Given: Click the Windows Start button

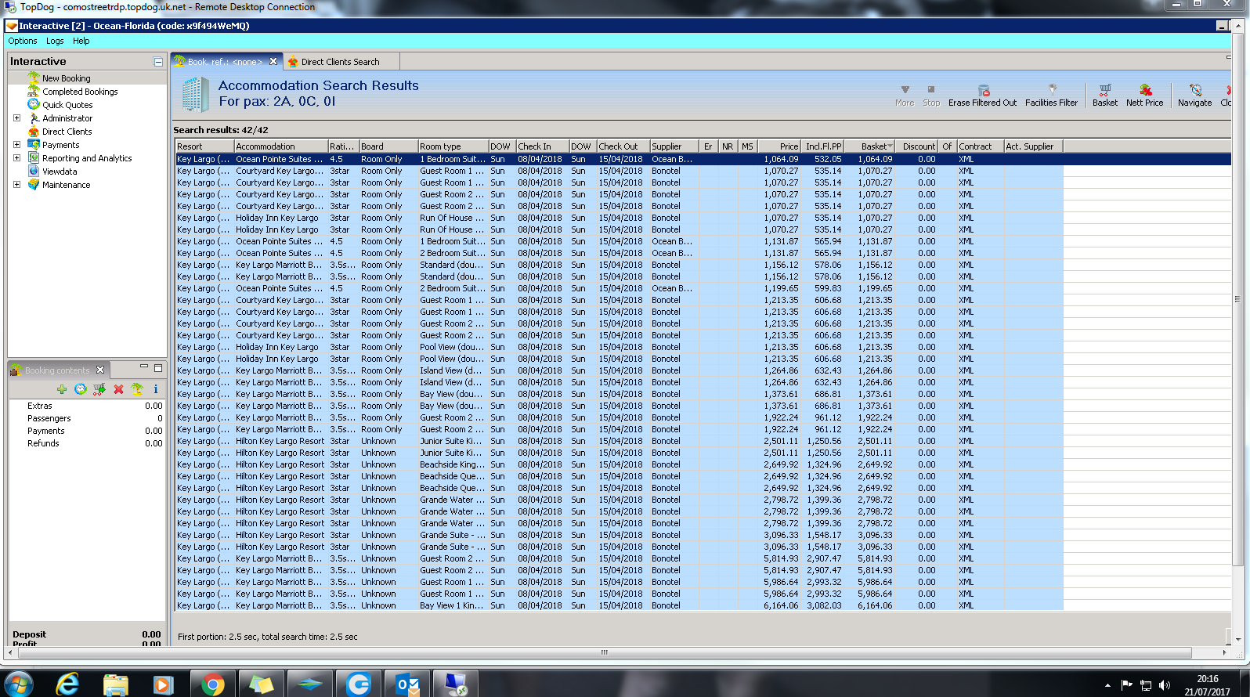Looking at the screenshot, I should point(19,684).
